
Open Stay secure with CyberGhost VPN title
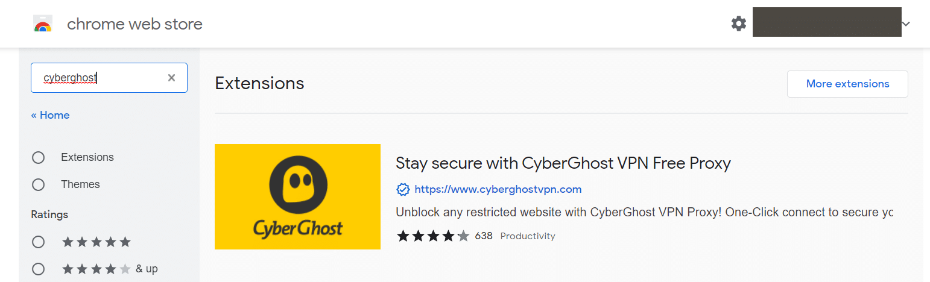[563, 163]
